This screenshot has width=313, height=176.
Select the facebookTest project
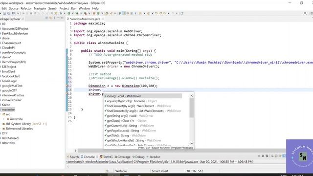[11, 76]
